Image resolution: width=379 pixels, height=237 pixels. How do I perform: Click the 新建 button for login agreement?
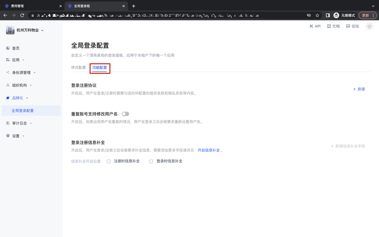click(x=359, y=89)
